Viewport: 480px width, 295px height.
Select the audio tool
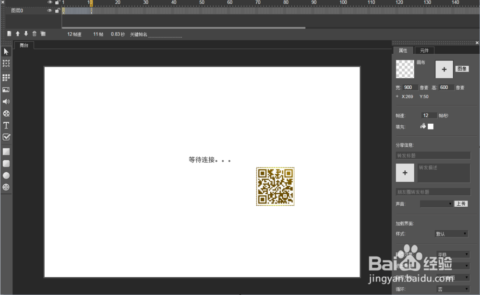6,101
